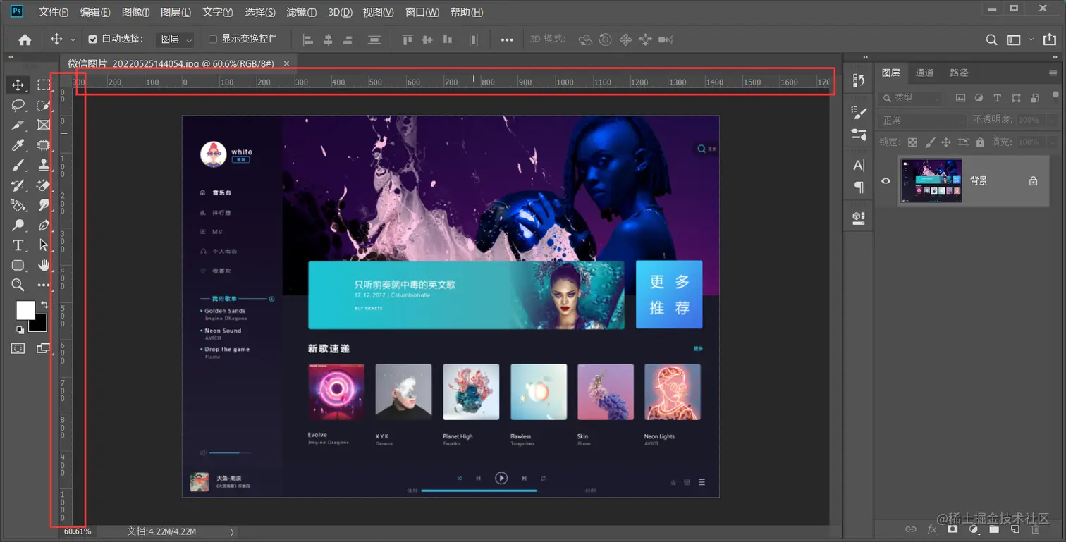Open the History panel icon

coord(859,80)
